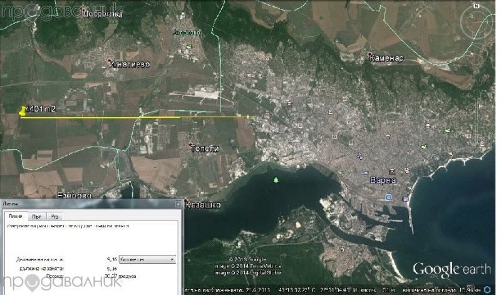Click the compass North indicator

coord(477,6)
